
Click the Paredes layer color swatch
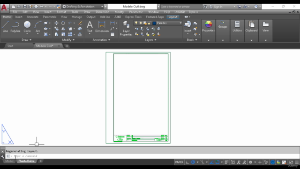coord(154,23)
